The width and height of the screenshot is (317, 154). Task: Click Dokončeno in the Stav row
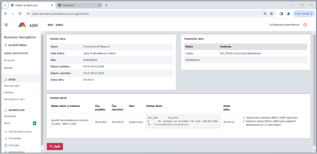[90, 60]
